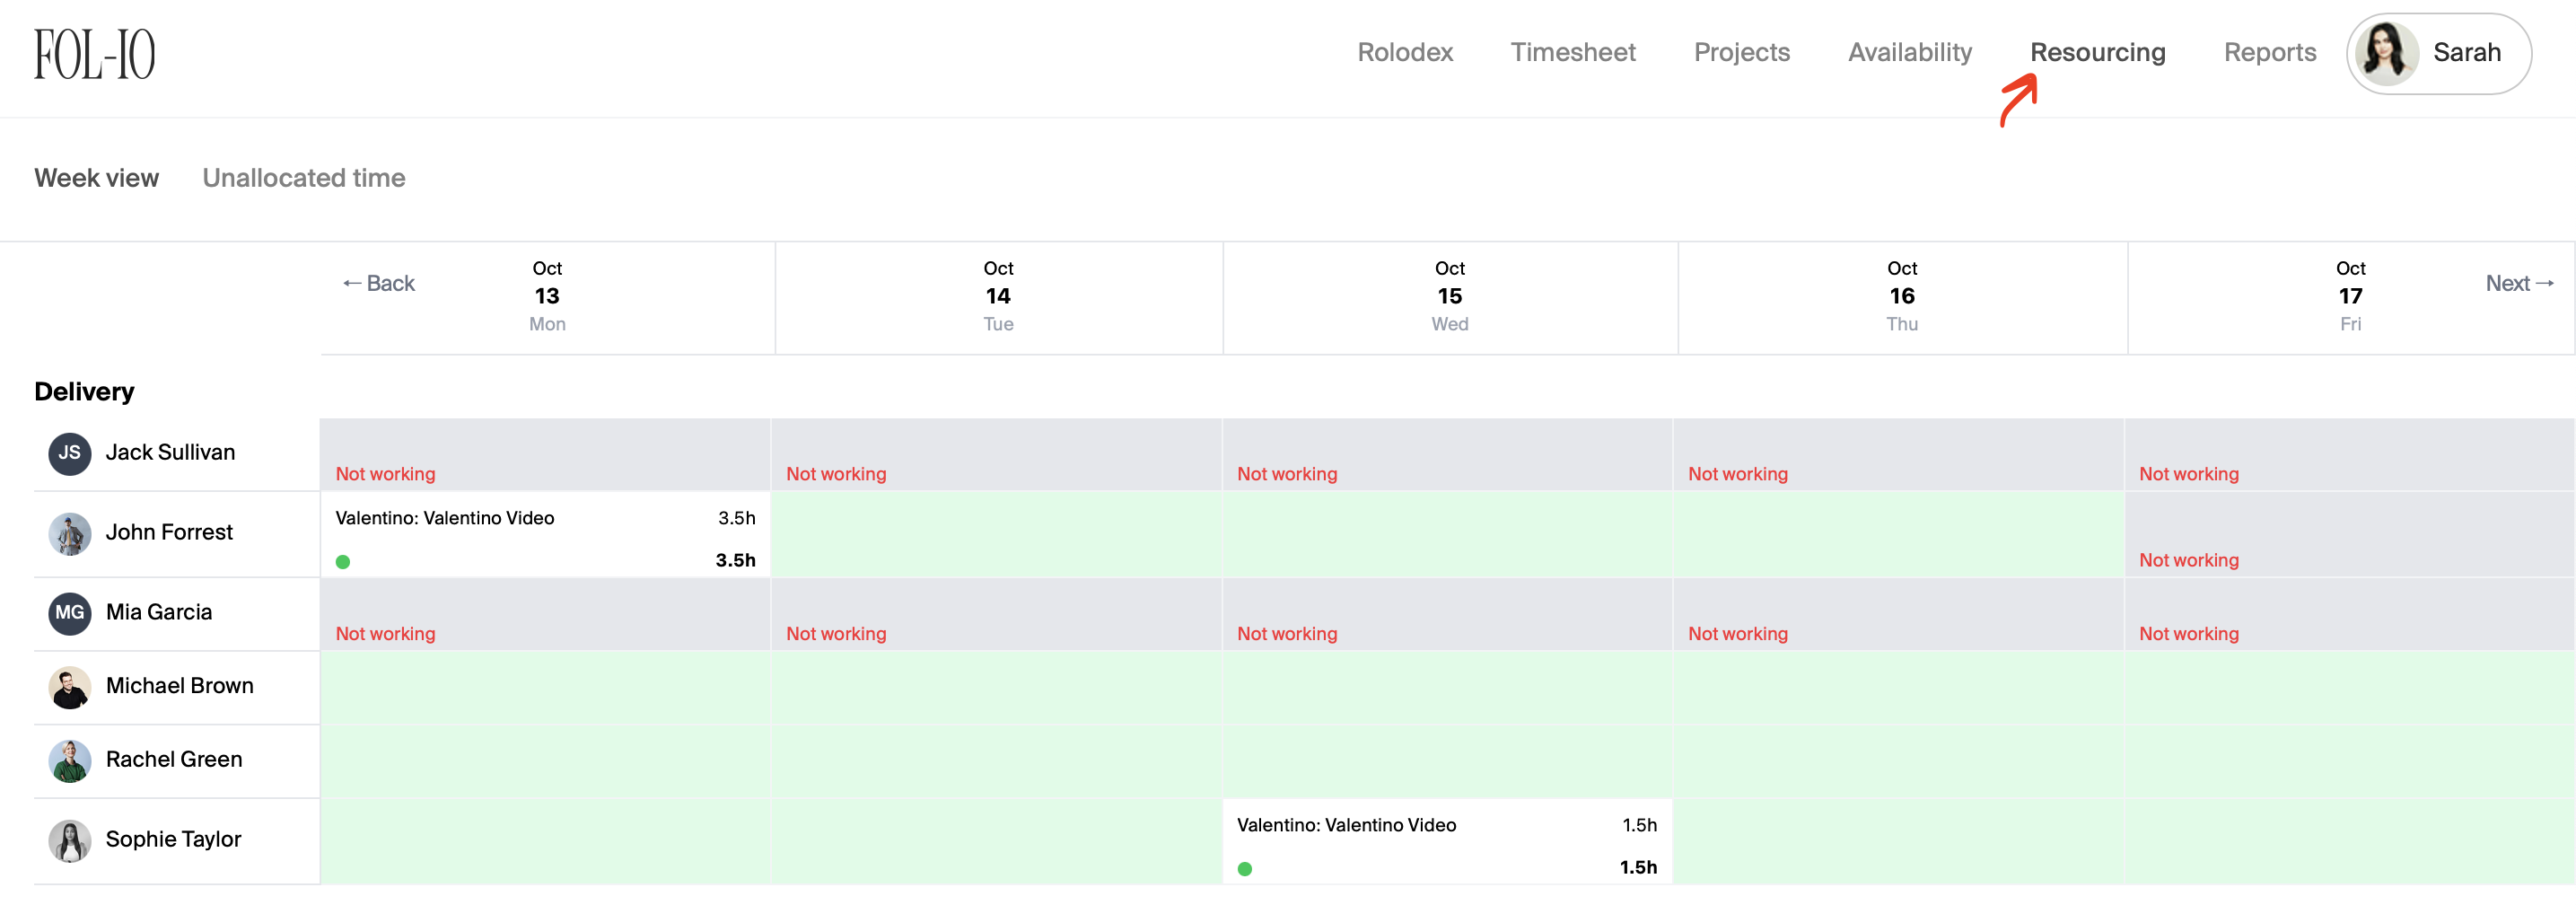This screenshot has height=905, width=2576.
Task: Click Mia Garcia's MG initials avatar
Action: [x=70, y=613]
